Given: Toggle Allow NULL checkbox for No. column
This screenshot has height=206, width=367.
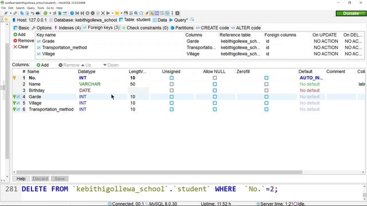Looking at the screenshot, I should [214, 78].
